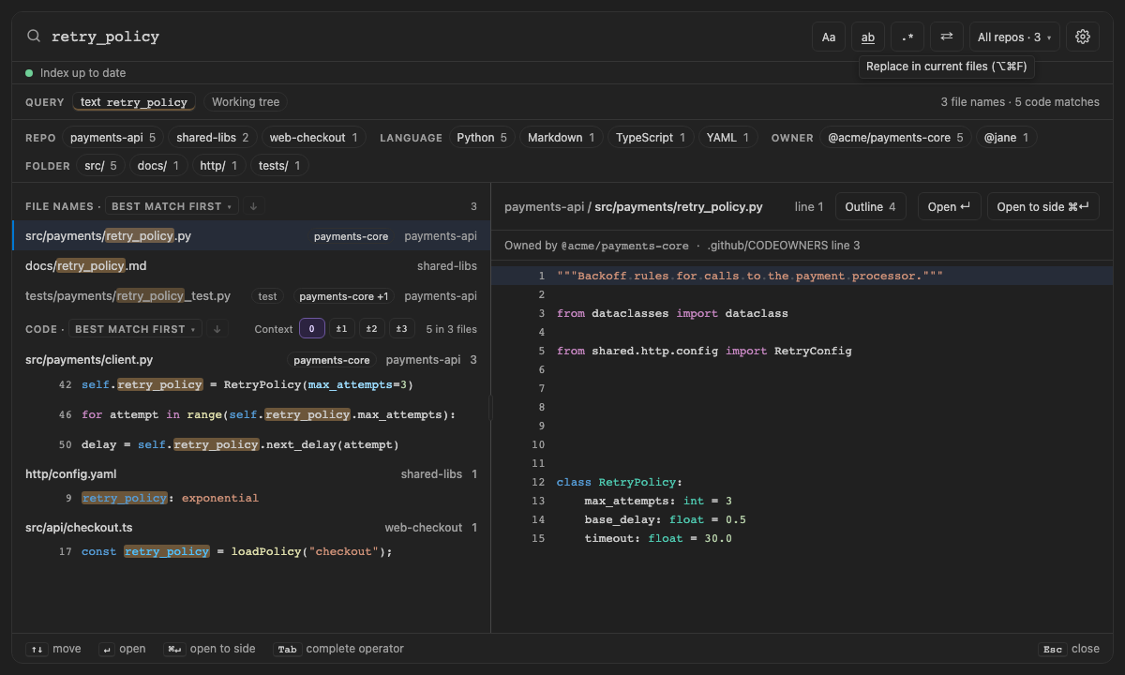The image size is (1125, 675).
Task: Click the Tab complete operator hint
Action: pyautogui.click(x=338, y=649)
